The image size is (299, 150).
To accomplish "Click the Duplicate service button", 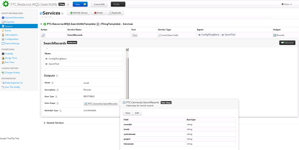I will (x=115, y=13).
